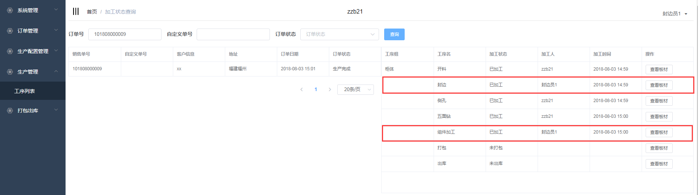Click the blue 查询 button
Screen dimensions: 698x195
pos(394,34)
